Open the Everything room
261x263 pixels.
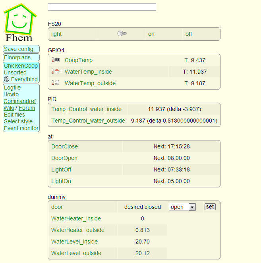click(24, 79)
